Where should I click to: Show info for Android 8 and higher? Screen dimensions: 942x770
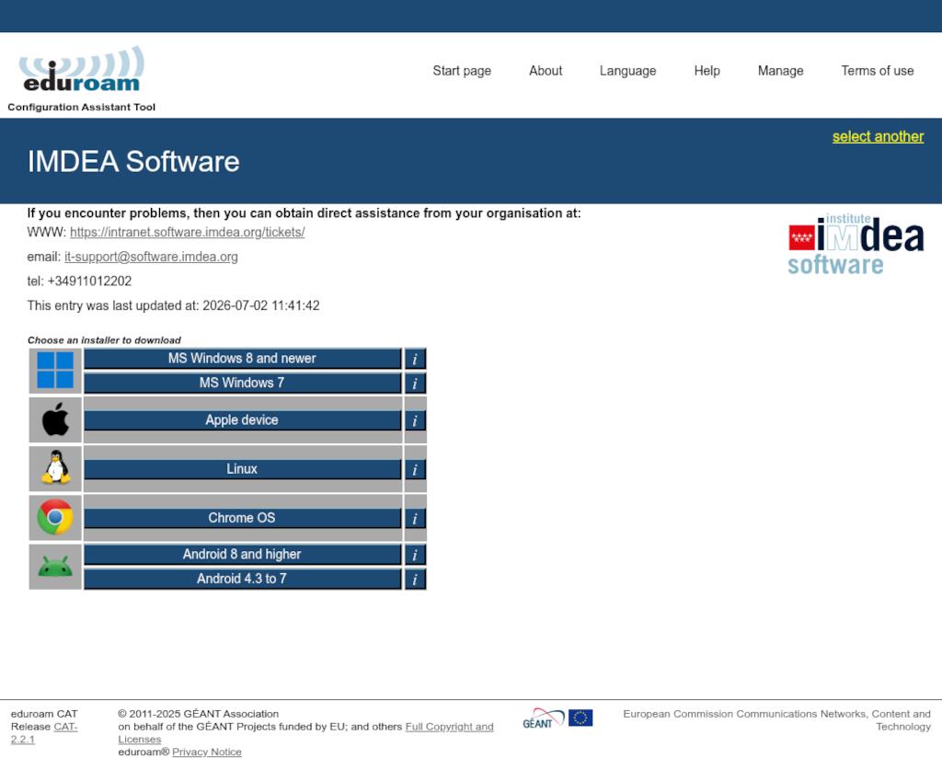415,555
